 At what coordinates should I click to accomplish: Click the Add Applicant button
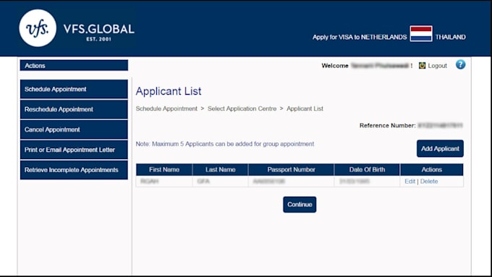tap(440, 148)
